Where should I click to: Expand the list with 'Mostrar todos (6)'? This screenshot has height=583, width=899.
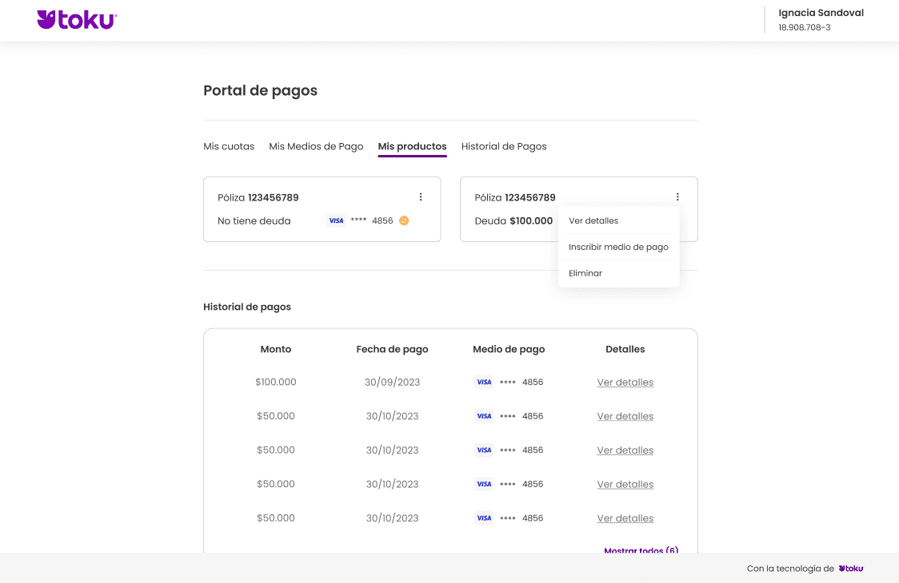(x=641, y=550)
